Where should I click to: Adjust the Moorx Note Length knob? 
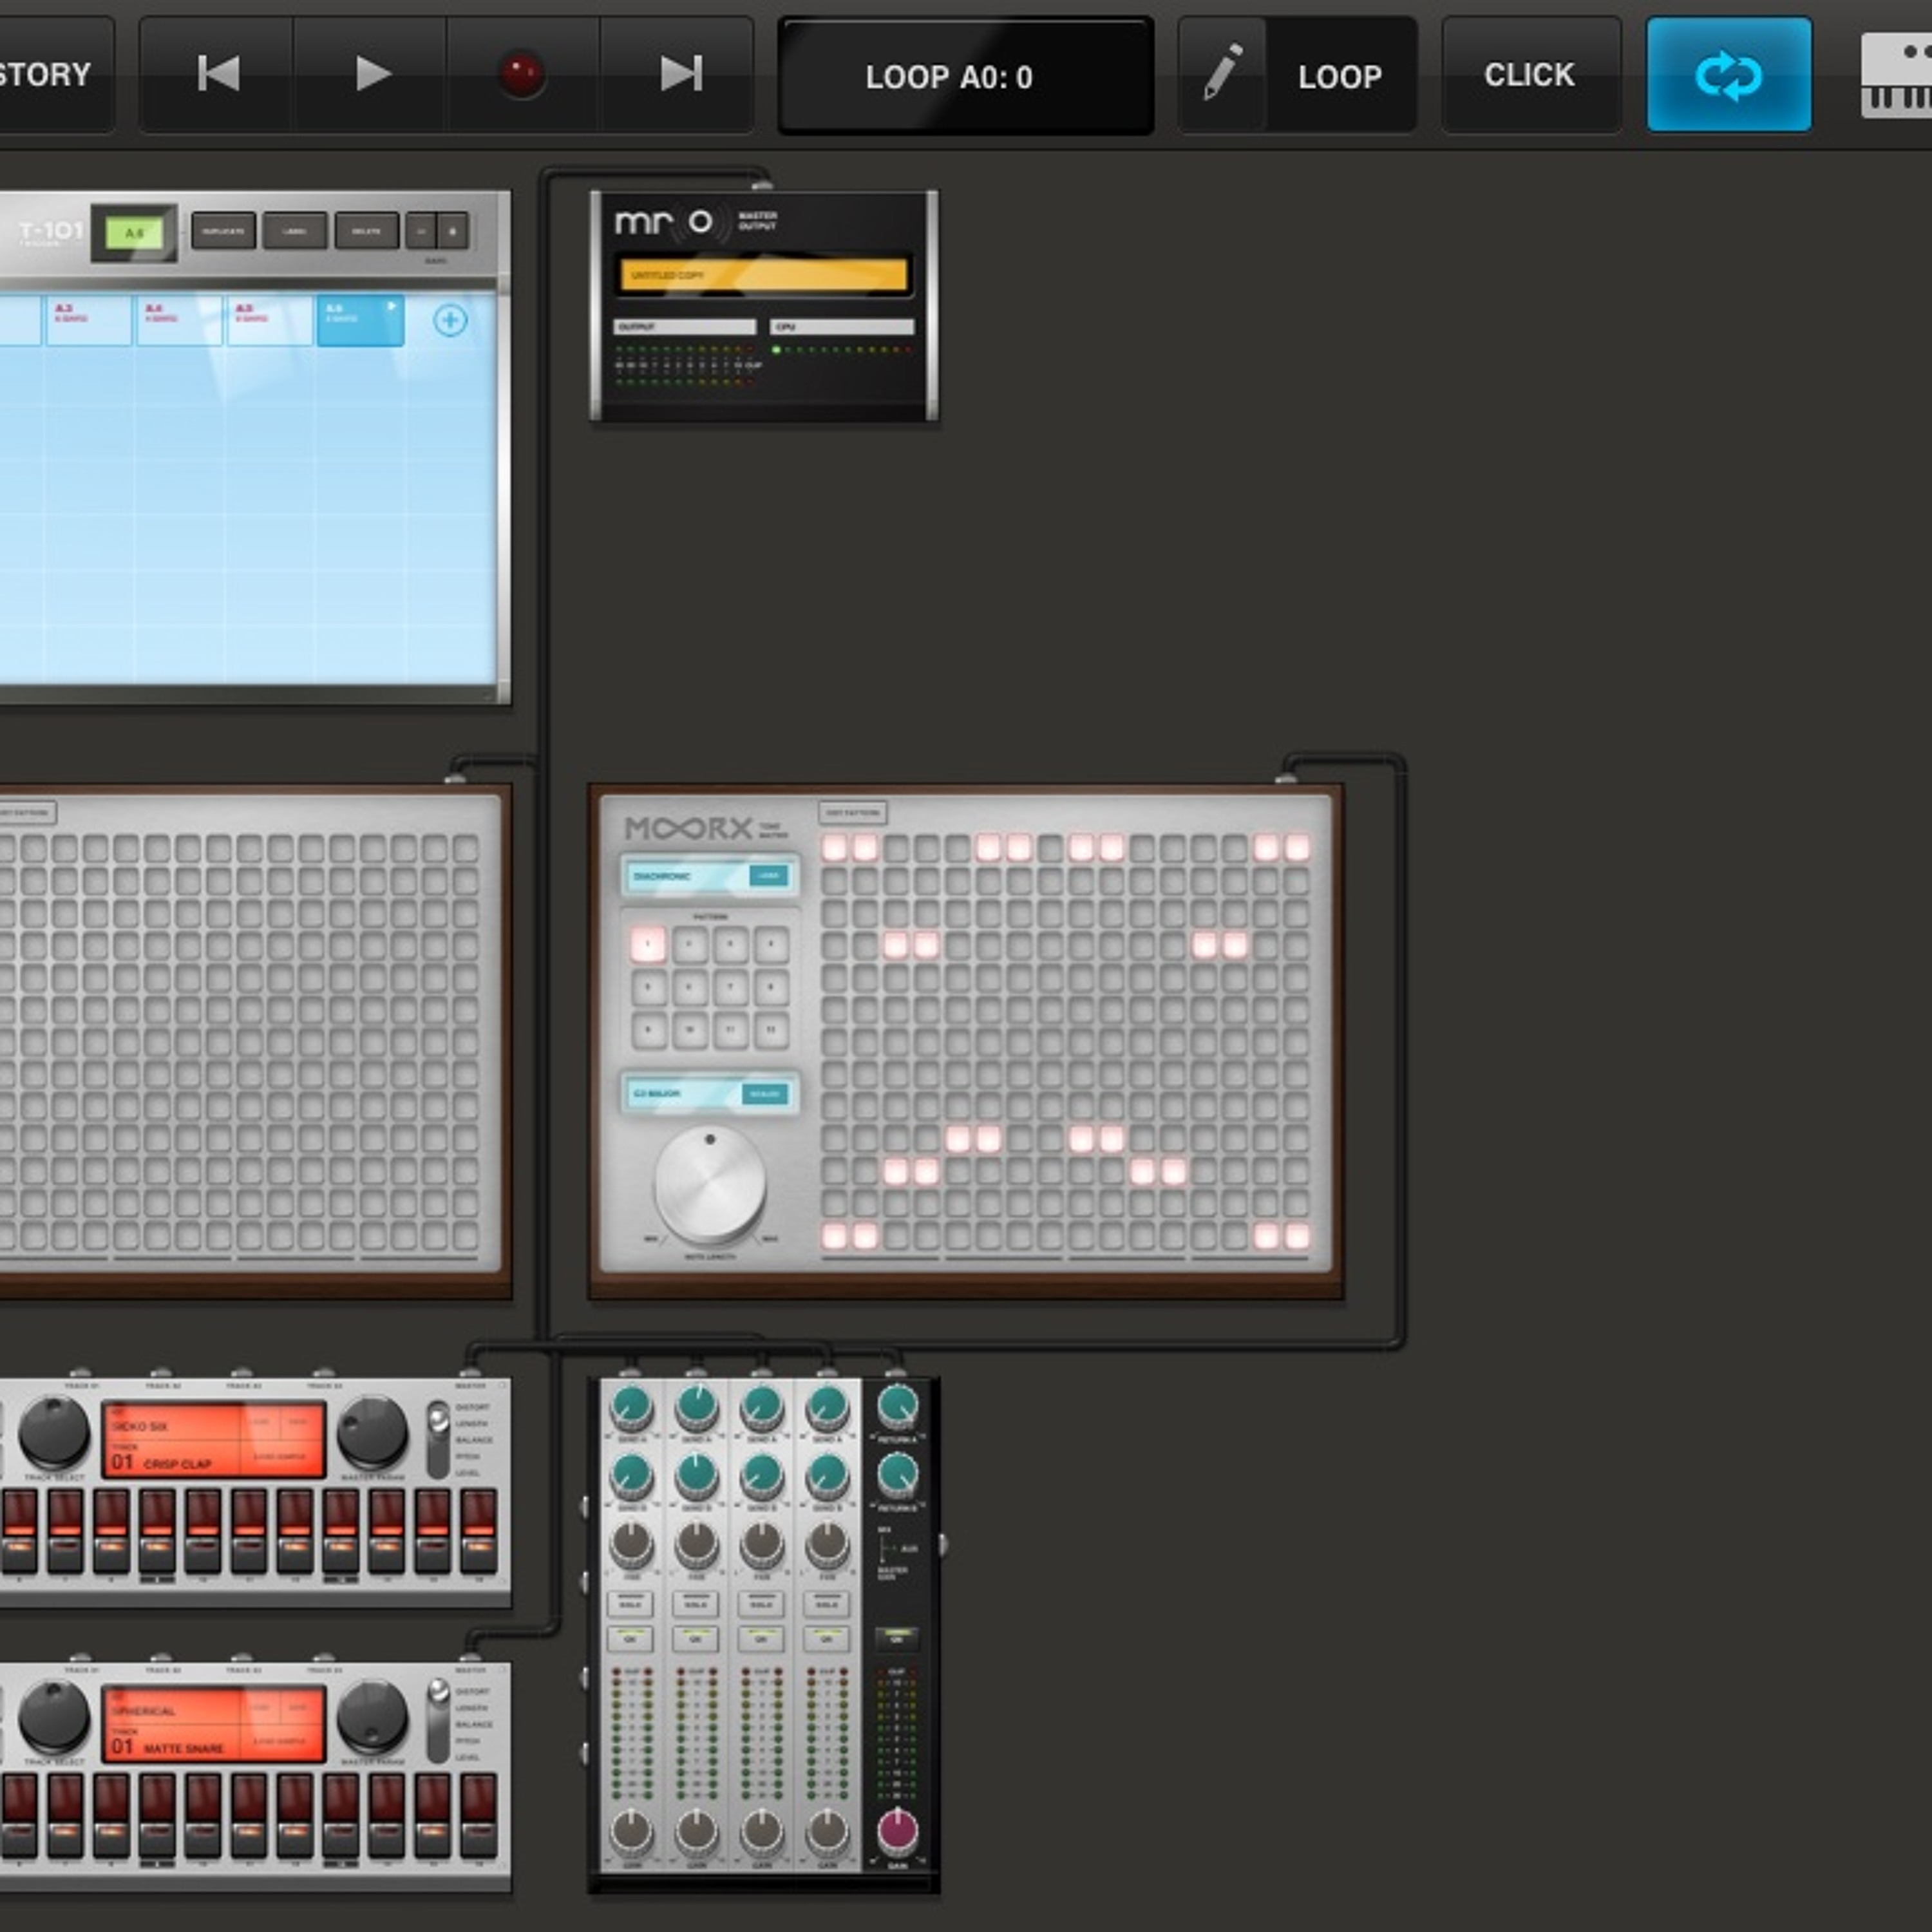pyautogui.click(x=710, y=1184)
